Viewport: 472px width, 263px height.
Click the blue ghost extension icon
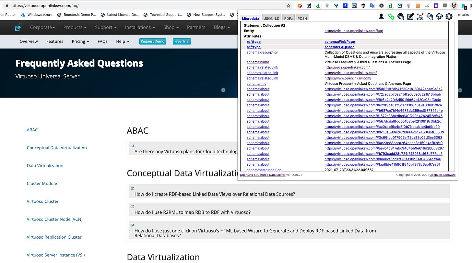464,6
